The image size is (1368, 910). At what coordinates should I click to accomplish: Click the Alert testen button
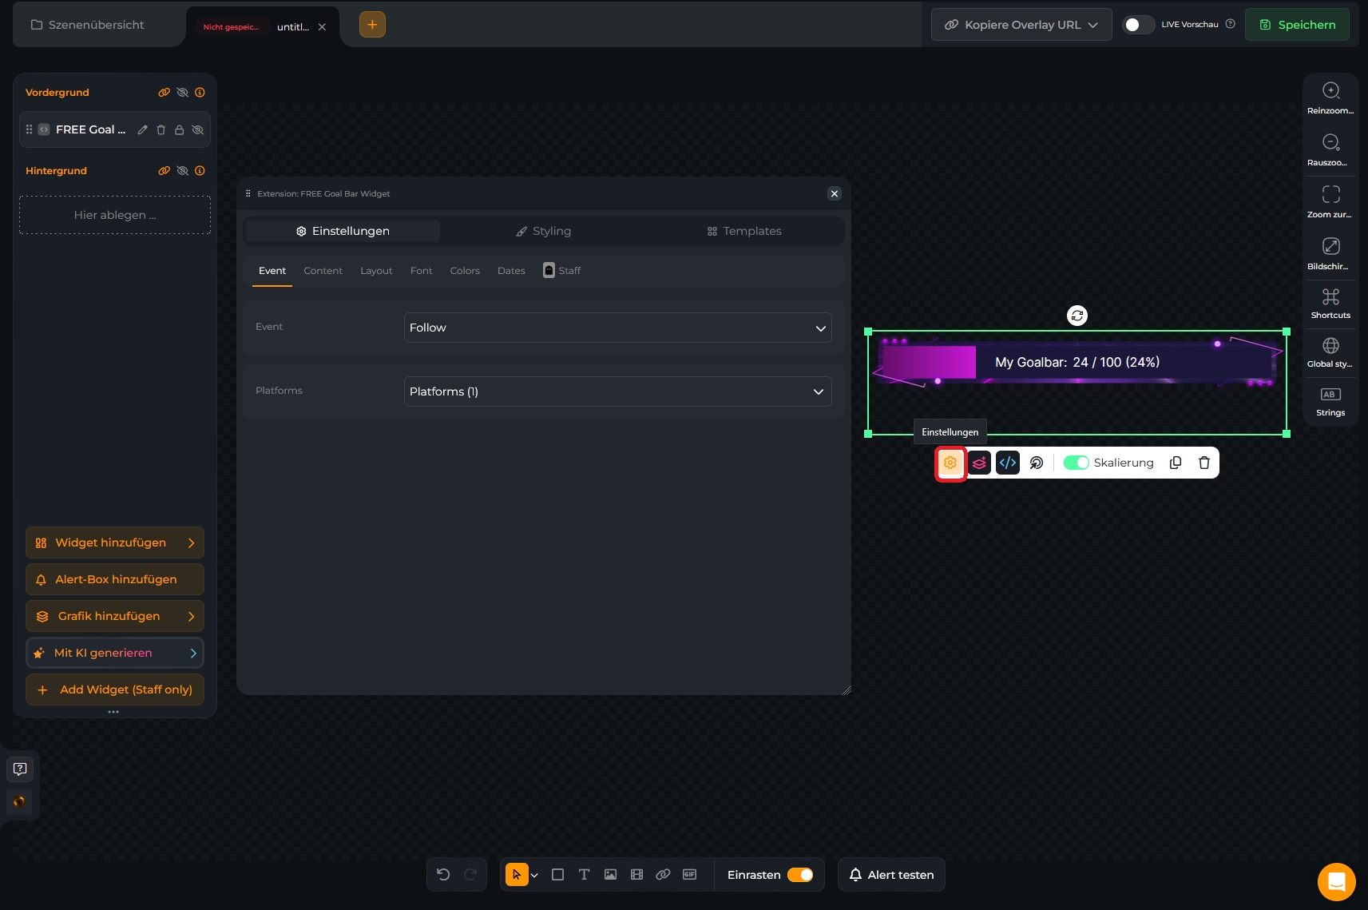(x=891, y=875)
